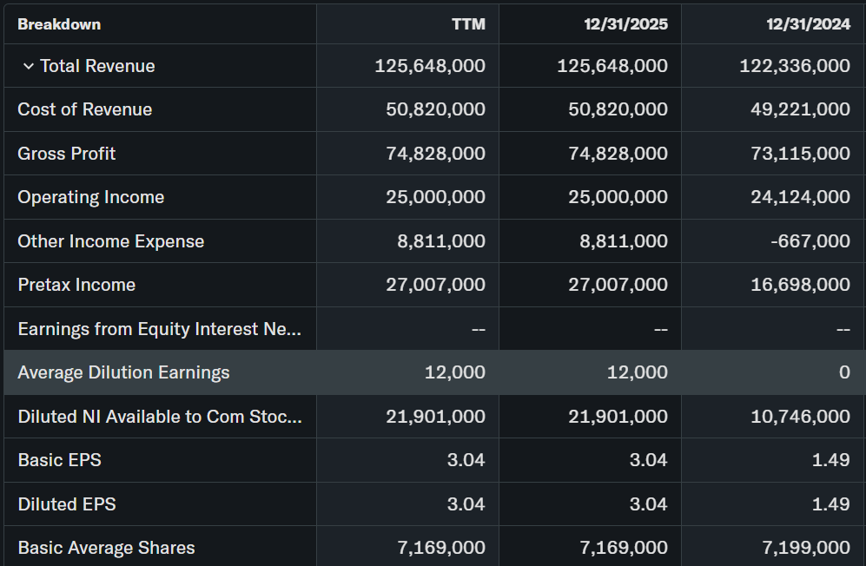866x566 pixels.
Task: Select the TTM column header
Action: click(468, 24)
